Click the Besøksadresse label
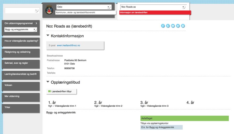Image resolution: width=234 pixels, height=134 pixels. coord(55,56)
